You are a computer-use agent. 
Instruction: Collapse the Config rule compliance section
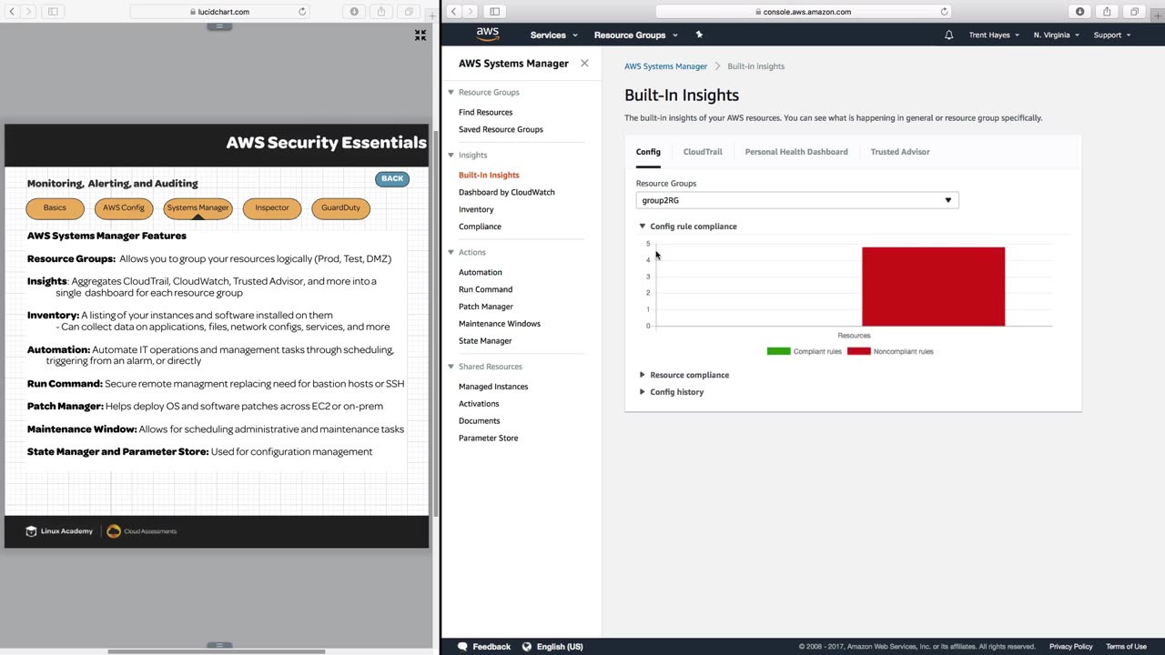click(x=643, y=227)
